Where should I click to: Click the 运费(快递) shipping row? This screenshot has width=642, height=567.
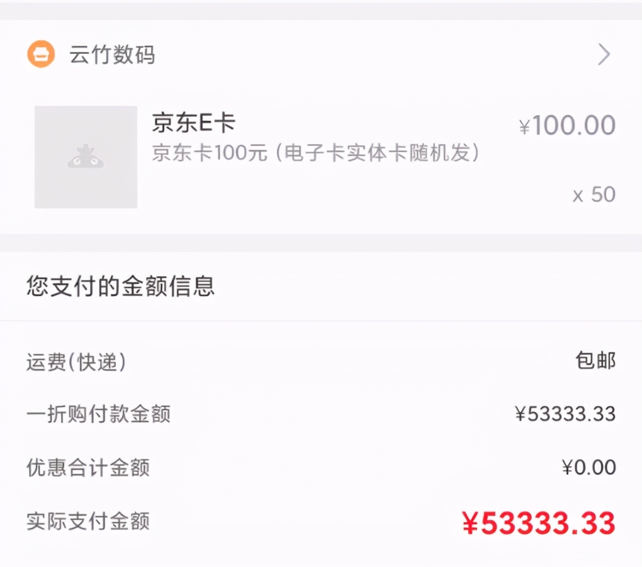[x=76, y=360]
